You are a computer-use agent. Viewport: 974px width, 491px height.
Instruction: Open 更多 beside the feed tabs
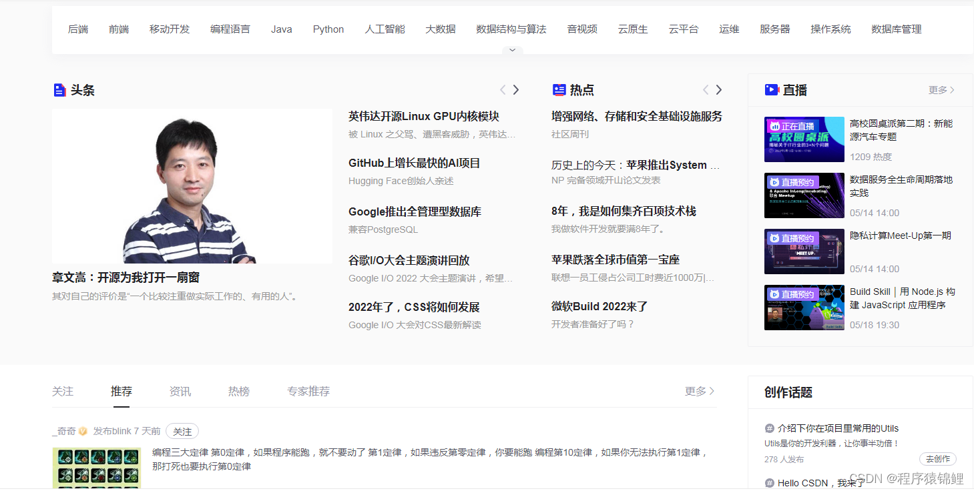click(x=700, y=391)
